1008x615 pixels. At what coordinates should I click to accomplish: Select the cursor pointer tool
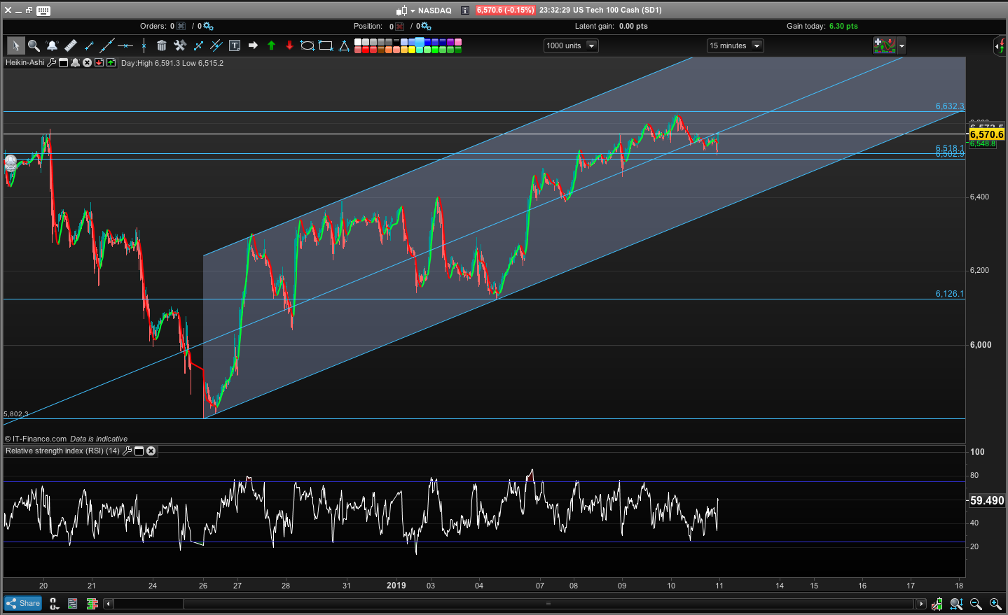(x=15, y=45)
